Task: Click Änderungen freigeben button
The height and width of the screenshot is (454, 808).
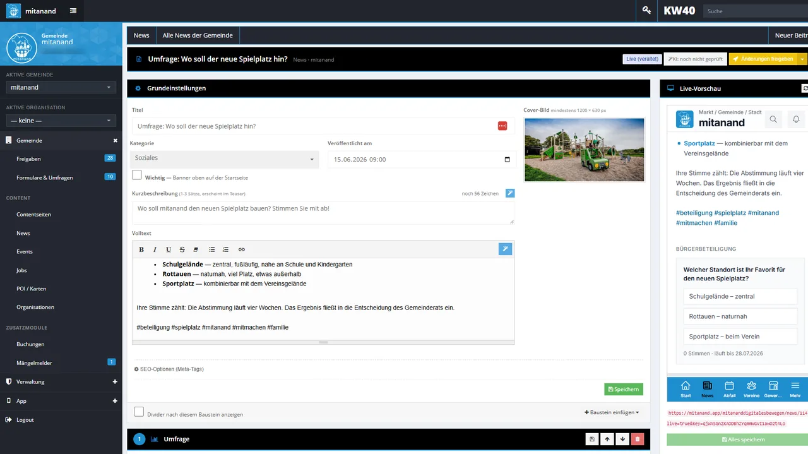Action: (x=763, y=59)
